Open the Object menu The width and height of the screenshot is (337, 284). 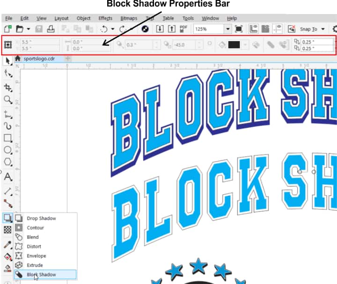pos(83,18)
